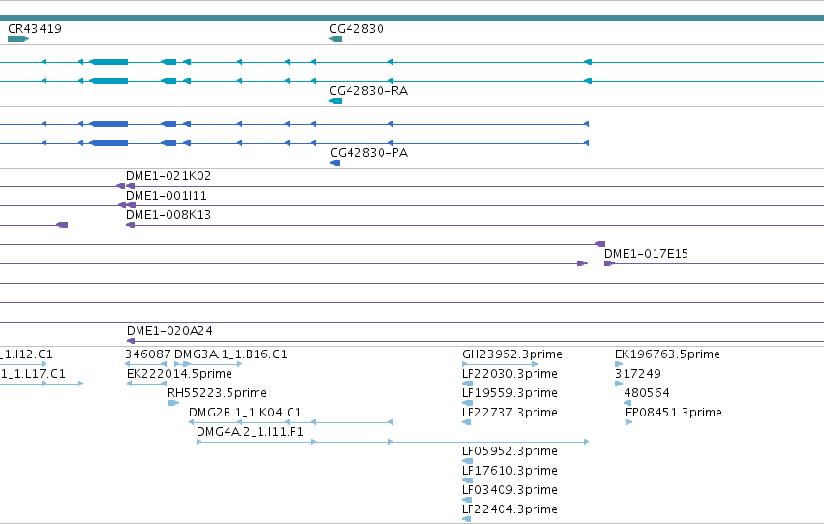Select the 317249 arrow glyph
The width and height of the screenshot is (824, 524).
pyautogui.click(x=619, y=384)
